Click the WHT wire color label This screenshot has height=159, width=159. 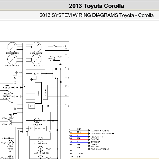tap(79, 129)
